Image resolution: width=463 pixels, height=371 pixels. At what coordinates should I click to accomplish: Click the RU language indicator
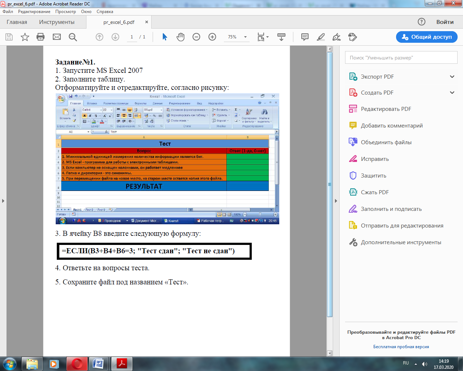coord(406,363)
